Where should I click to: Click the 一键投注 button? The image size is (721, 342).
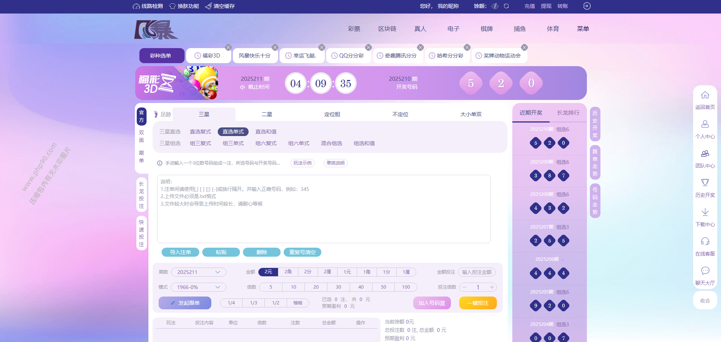click(478, 303)
